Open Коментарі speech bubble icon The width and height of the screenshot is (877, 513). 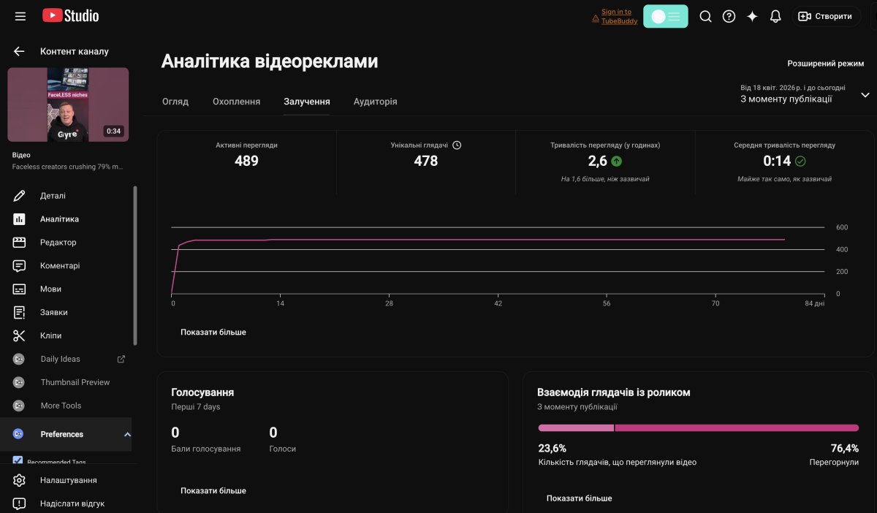coord(19,266)
